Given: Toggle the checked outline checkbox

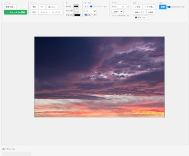Looking at the screenshot, I should [x=85, y=15].
